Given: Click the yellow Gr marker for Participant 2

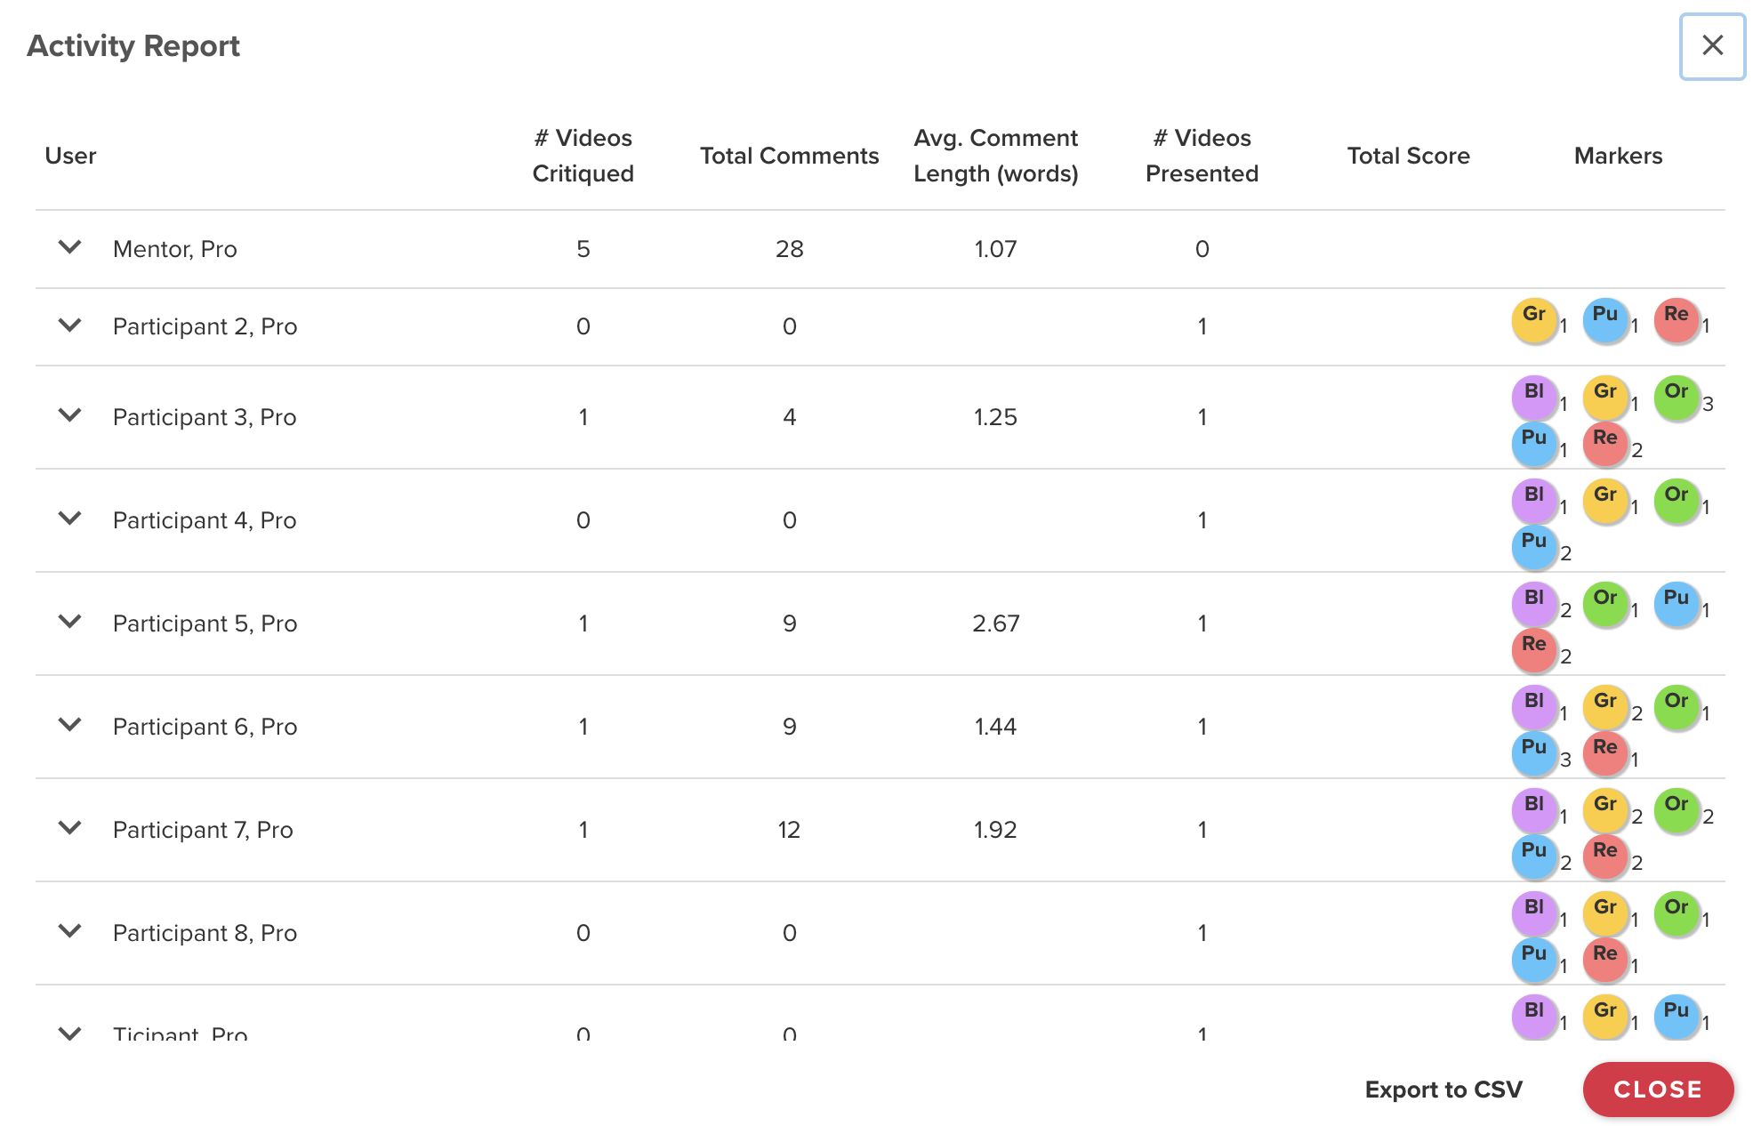Looking at the screenshot, I should pos(1534,320).
